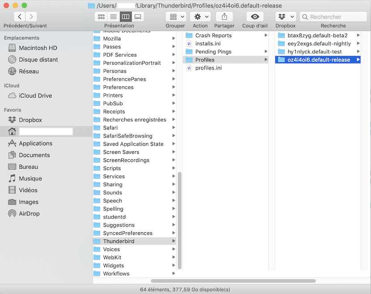The width and height of the screenshot is (371, 294).
Task: Select the Thunderbird folder
Action: click(134, 241)
